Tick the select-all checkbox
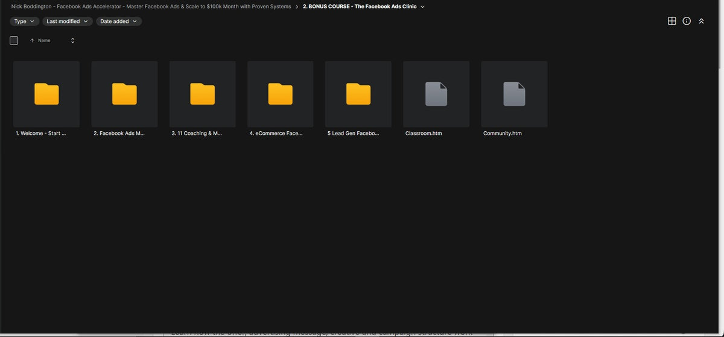This screenshot has width=724, height=337. coord(14,40)
